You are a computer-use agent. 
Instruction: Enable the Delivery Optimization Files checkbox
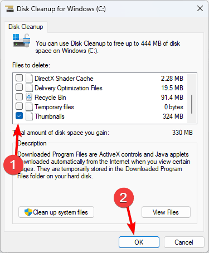[20, 87]
